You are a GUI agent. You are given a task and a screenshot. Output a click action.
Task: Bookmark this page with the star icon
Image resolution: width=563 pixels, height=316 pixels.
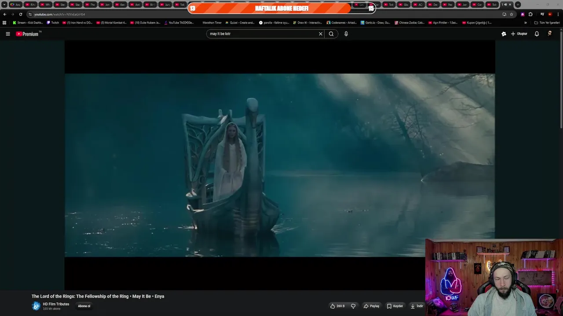(512, 14)
